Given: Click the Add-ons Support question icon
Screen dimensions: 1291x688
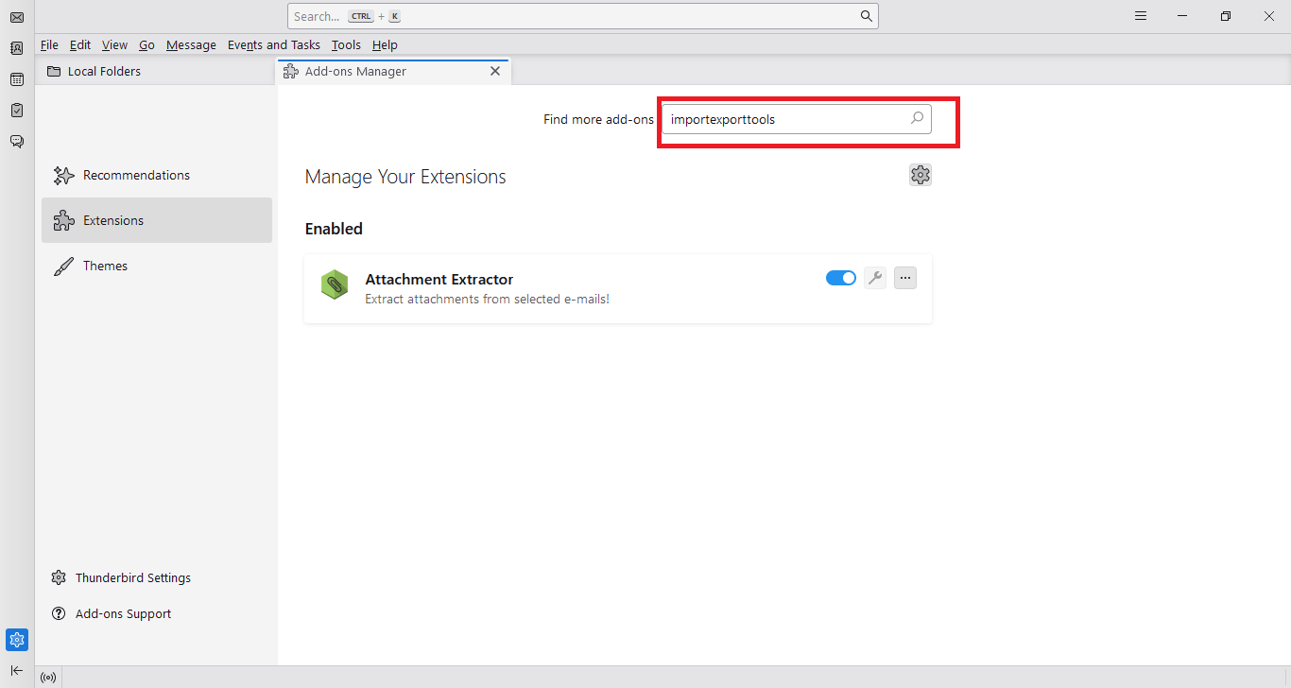Looking at the screenshot, I should tap(59, 613).
